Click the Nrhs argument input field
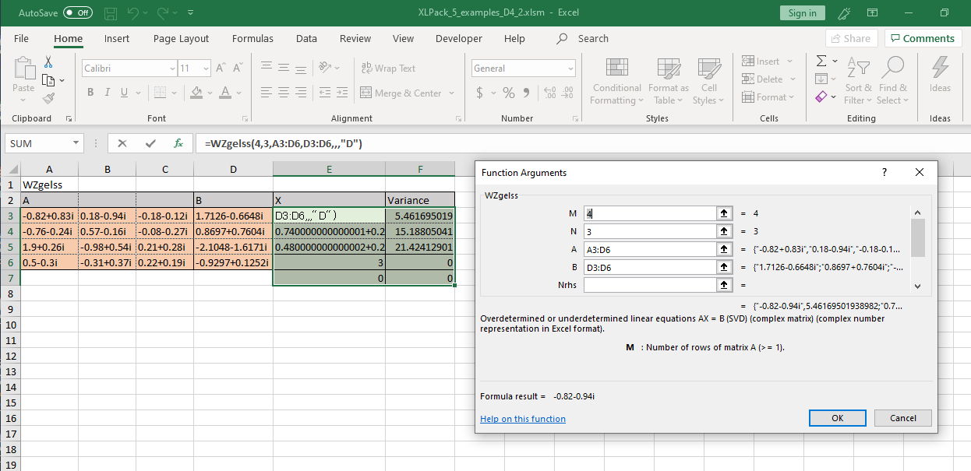 coord(650,285)
